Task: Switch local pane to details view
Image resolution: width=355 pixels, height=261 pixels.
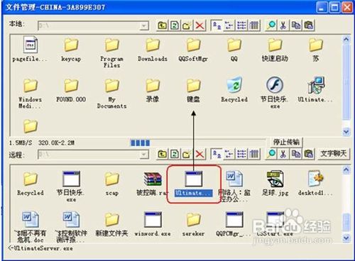Action: [x=254, y=25]
